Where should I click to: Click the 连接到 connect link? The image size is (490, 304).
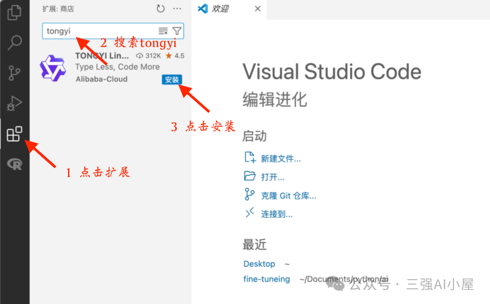coord(276,215)
